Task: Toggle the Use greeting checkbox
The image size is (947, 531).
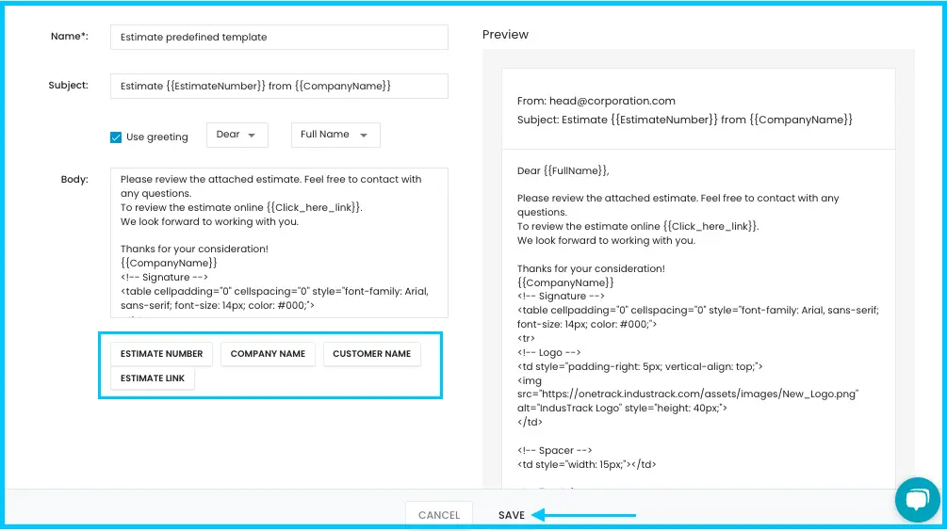Action: coord(116,137)
